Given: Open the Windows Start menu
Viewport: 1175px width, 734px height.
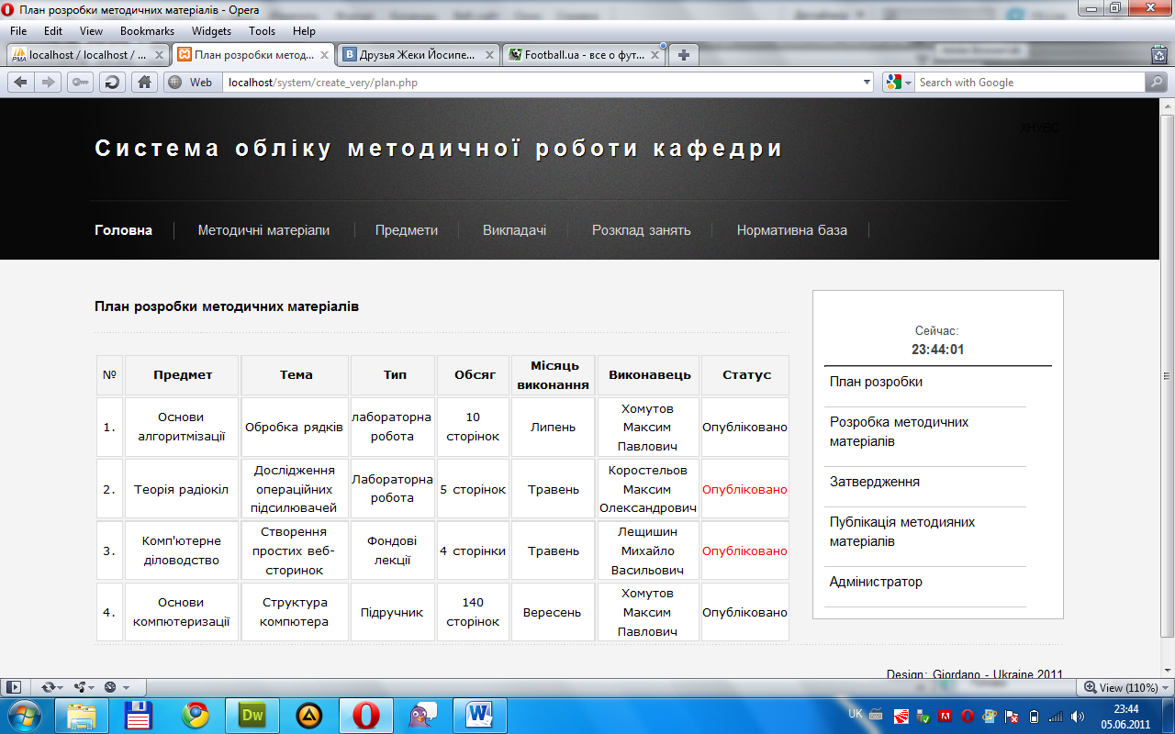Looking at the screenshot, I should click(25, 715).
